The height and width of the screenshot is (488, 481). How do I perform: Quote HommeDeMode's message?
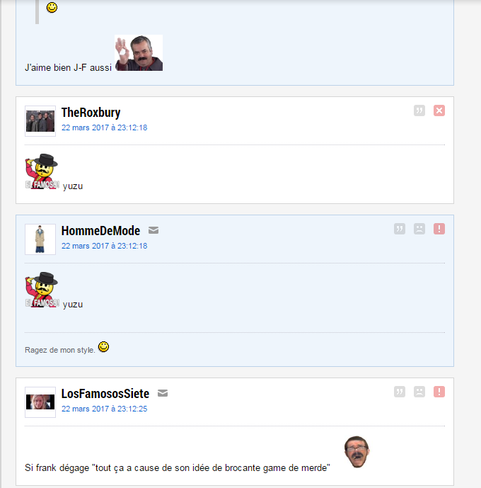(399, 229)
